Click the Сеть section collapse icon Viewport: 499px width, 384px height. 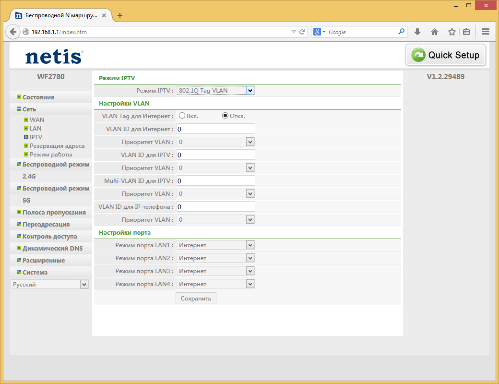(x=19, y=109)
